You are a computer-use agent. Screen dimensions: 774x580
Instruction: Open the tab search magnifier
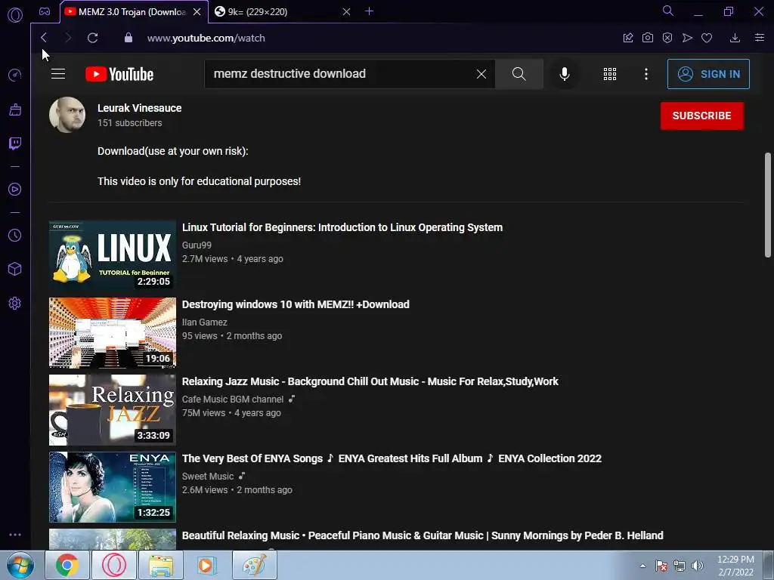668,11
